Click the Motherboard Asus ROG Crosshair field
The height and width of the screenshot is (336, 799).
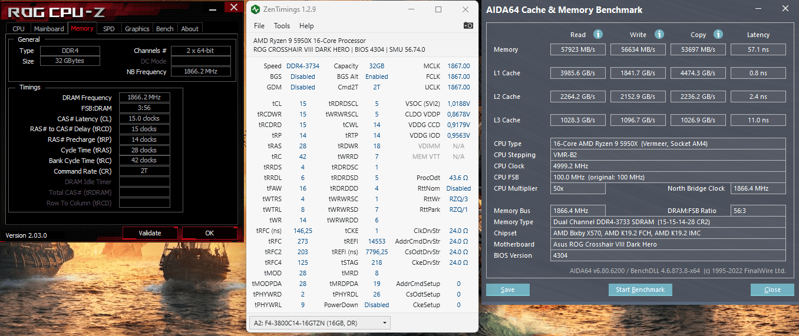coord(668,244)
